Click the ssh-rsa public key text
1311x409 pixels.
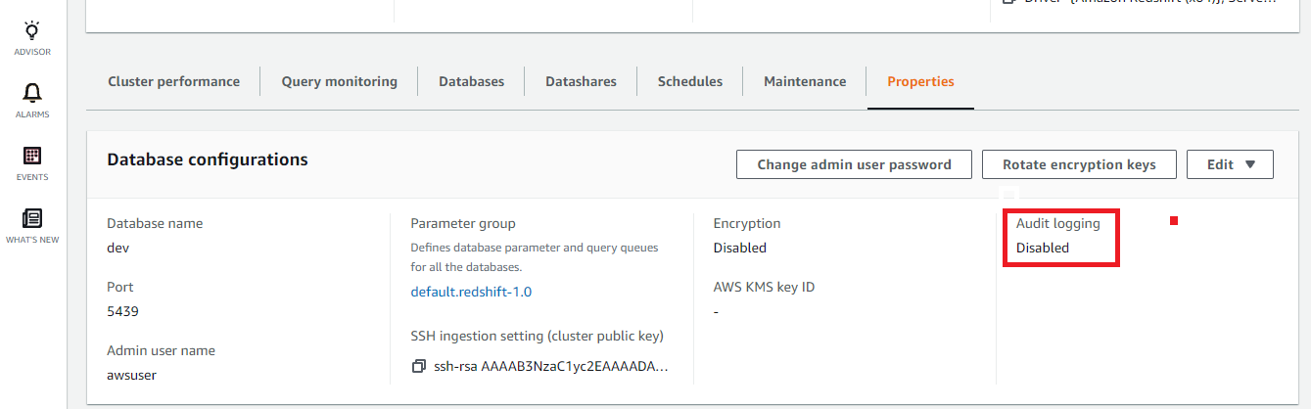pyautogui.click(x=551, y=366)
